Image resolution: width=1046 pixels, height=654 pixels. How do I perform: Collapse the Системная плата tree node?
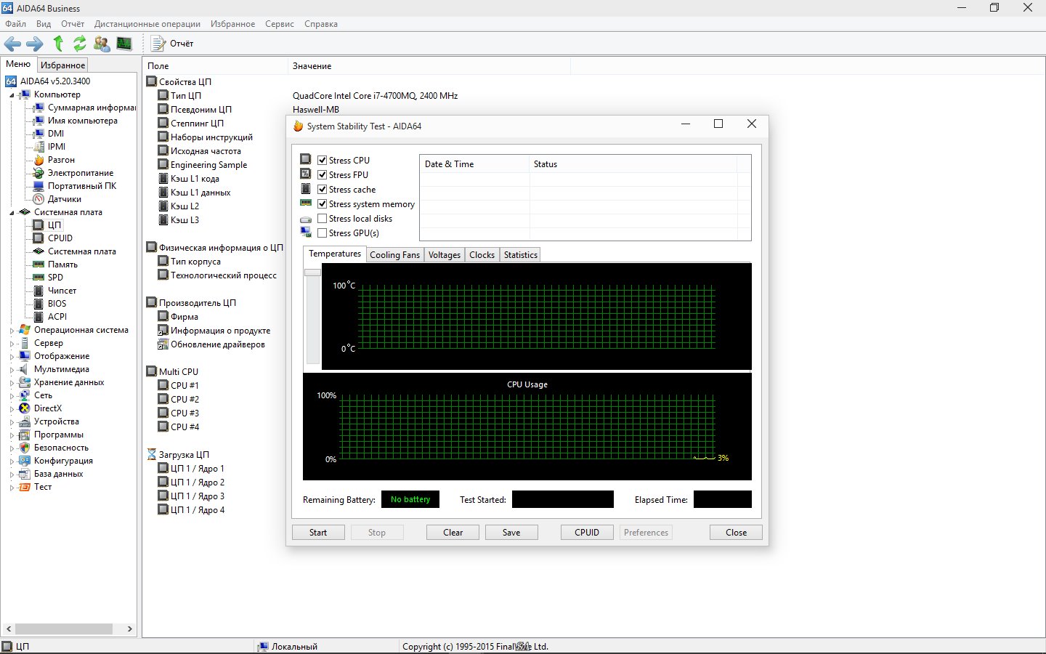[12, 213]
